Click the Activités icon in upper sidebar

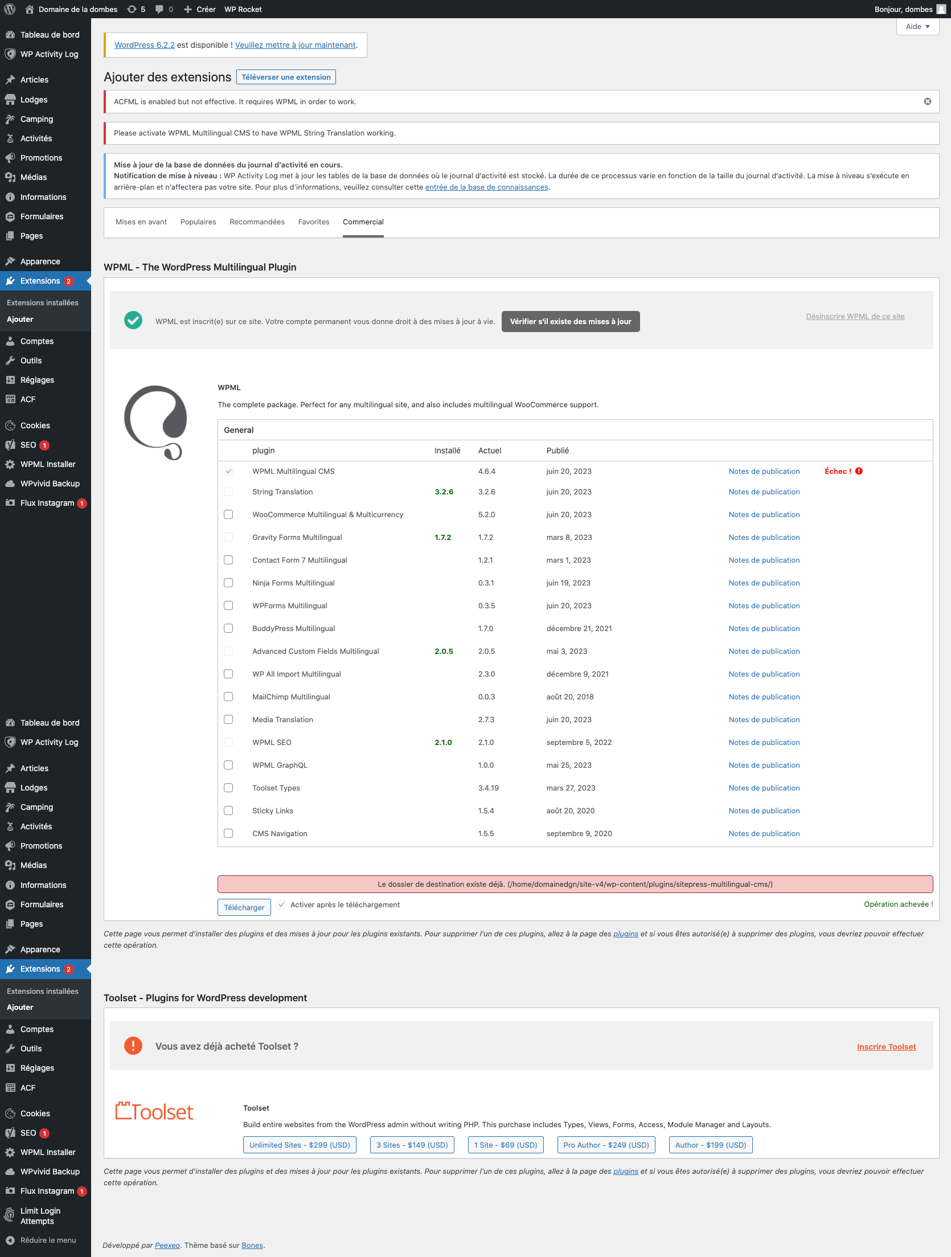click(x=10, y=138)
